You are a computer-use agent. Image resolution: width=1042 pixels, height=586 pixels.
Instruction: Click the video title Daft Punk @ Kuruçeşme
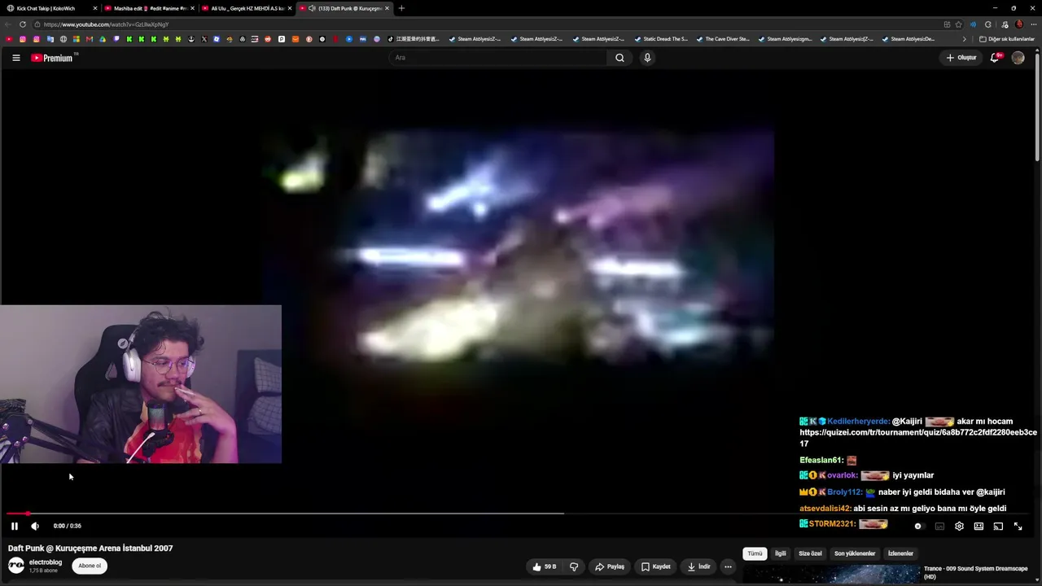90,549
